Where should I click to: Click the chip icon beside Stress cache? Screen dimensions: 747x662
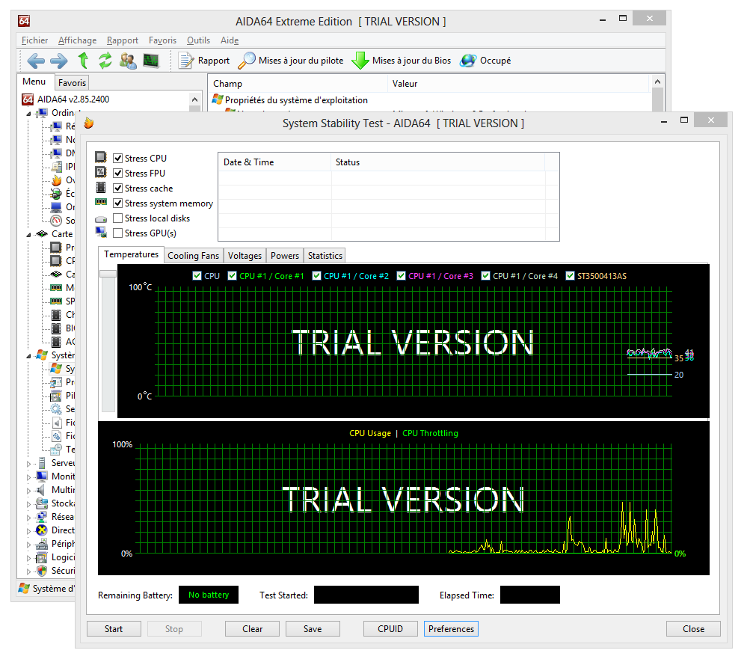(100, 187)
